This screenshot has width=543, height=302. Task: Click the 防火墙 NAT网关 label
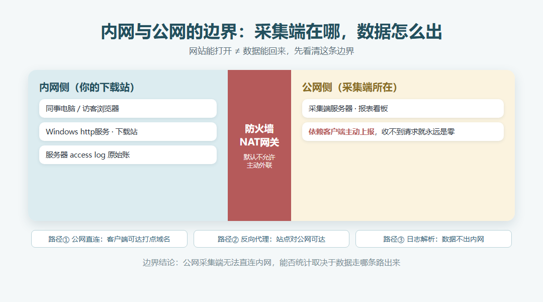(x=259, y=135)
